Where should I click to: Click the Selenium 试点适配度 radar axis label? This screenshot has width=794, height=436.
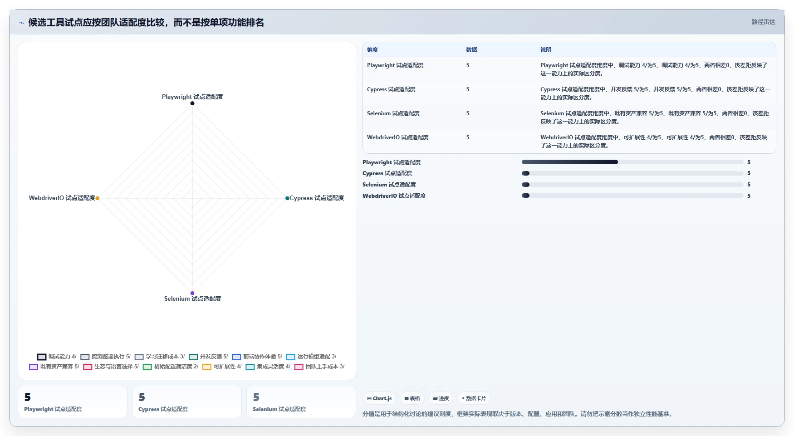coord(192,299)
